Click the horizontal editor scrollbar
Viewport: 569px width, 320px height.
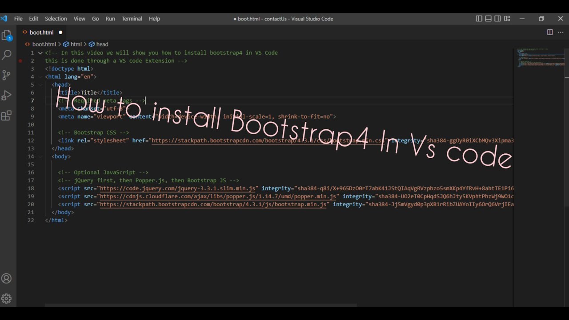[201, 305]
